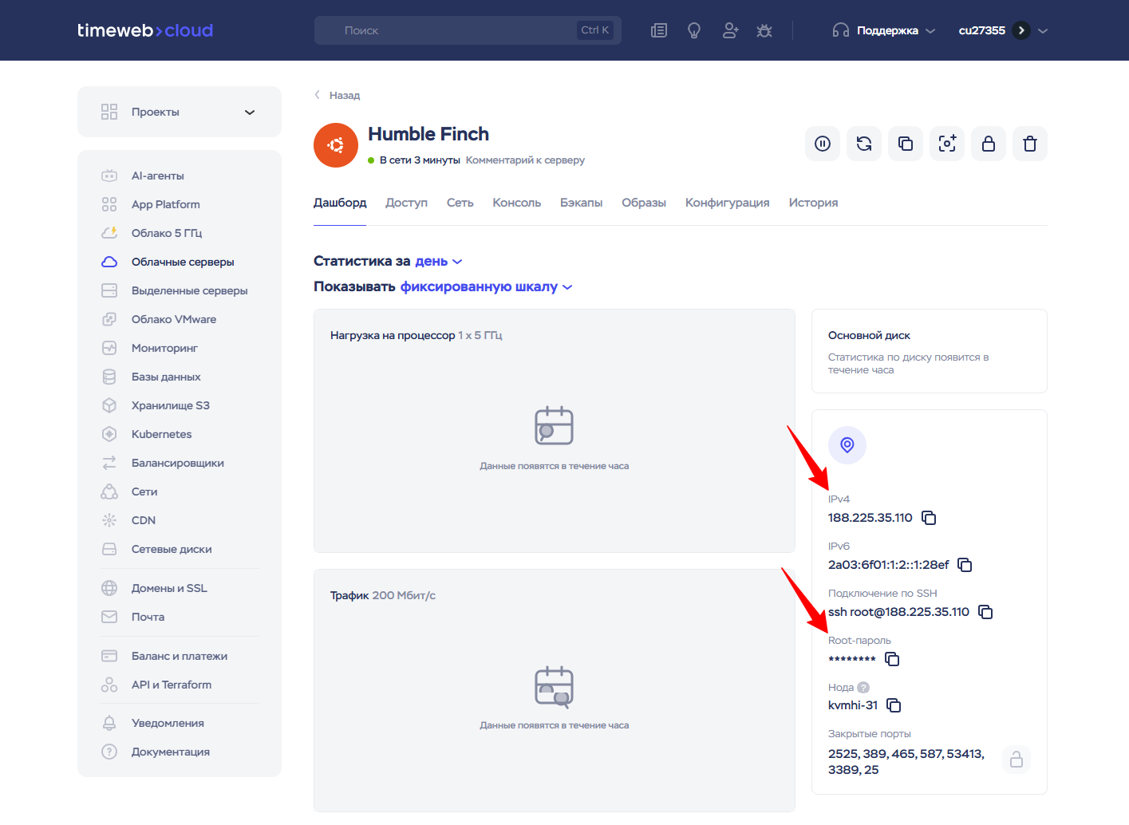Screen dimensions: 1129x825
Task: Click the Поиск search field
Action: [468, 30]
